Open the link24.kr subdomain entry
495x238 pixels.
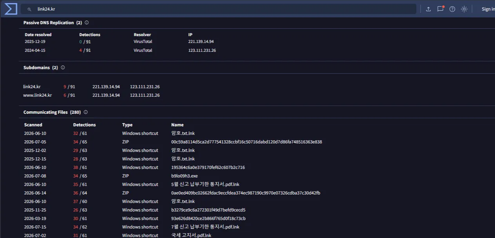32,87
